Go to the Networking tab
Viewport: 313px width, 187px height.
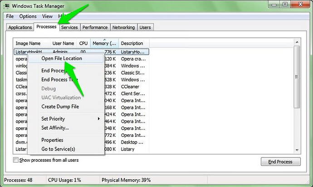[x=123, y=28]
